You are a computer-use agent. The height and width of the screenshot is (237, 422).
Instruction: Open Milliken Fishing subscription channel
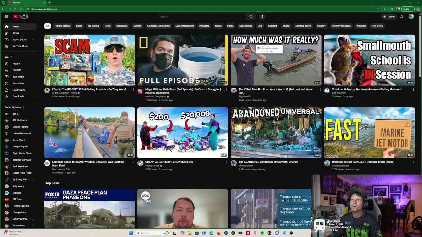(20, 127)
